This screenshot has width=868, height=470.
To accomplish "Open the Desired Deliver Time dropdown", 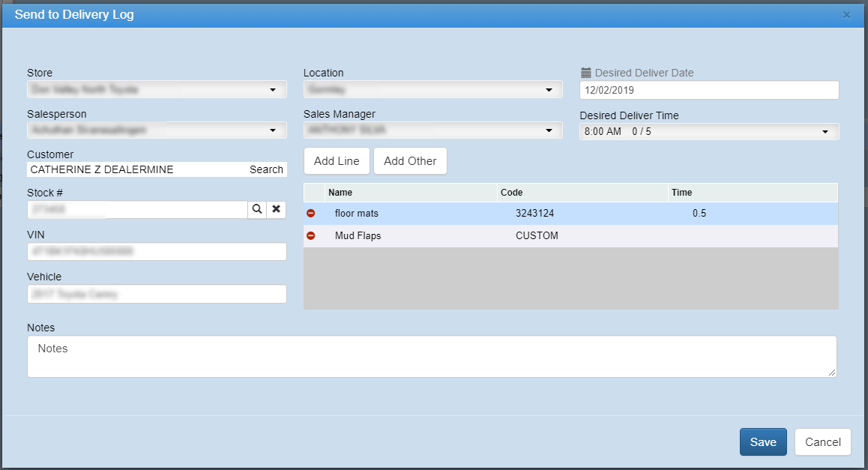I will [x=708, y=132].
